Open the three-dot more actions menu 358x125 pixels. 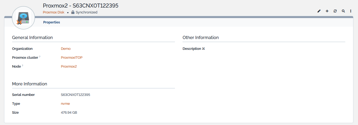tap(351, 11)
